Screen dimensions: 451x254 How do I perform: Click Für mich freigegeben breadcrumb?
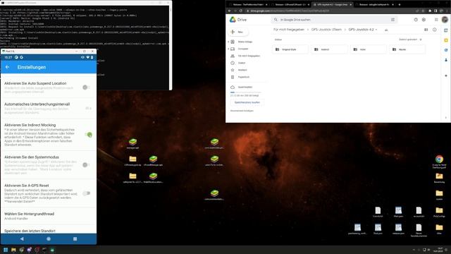coord(289,30)
